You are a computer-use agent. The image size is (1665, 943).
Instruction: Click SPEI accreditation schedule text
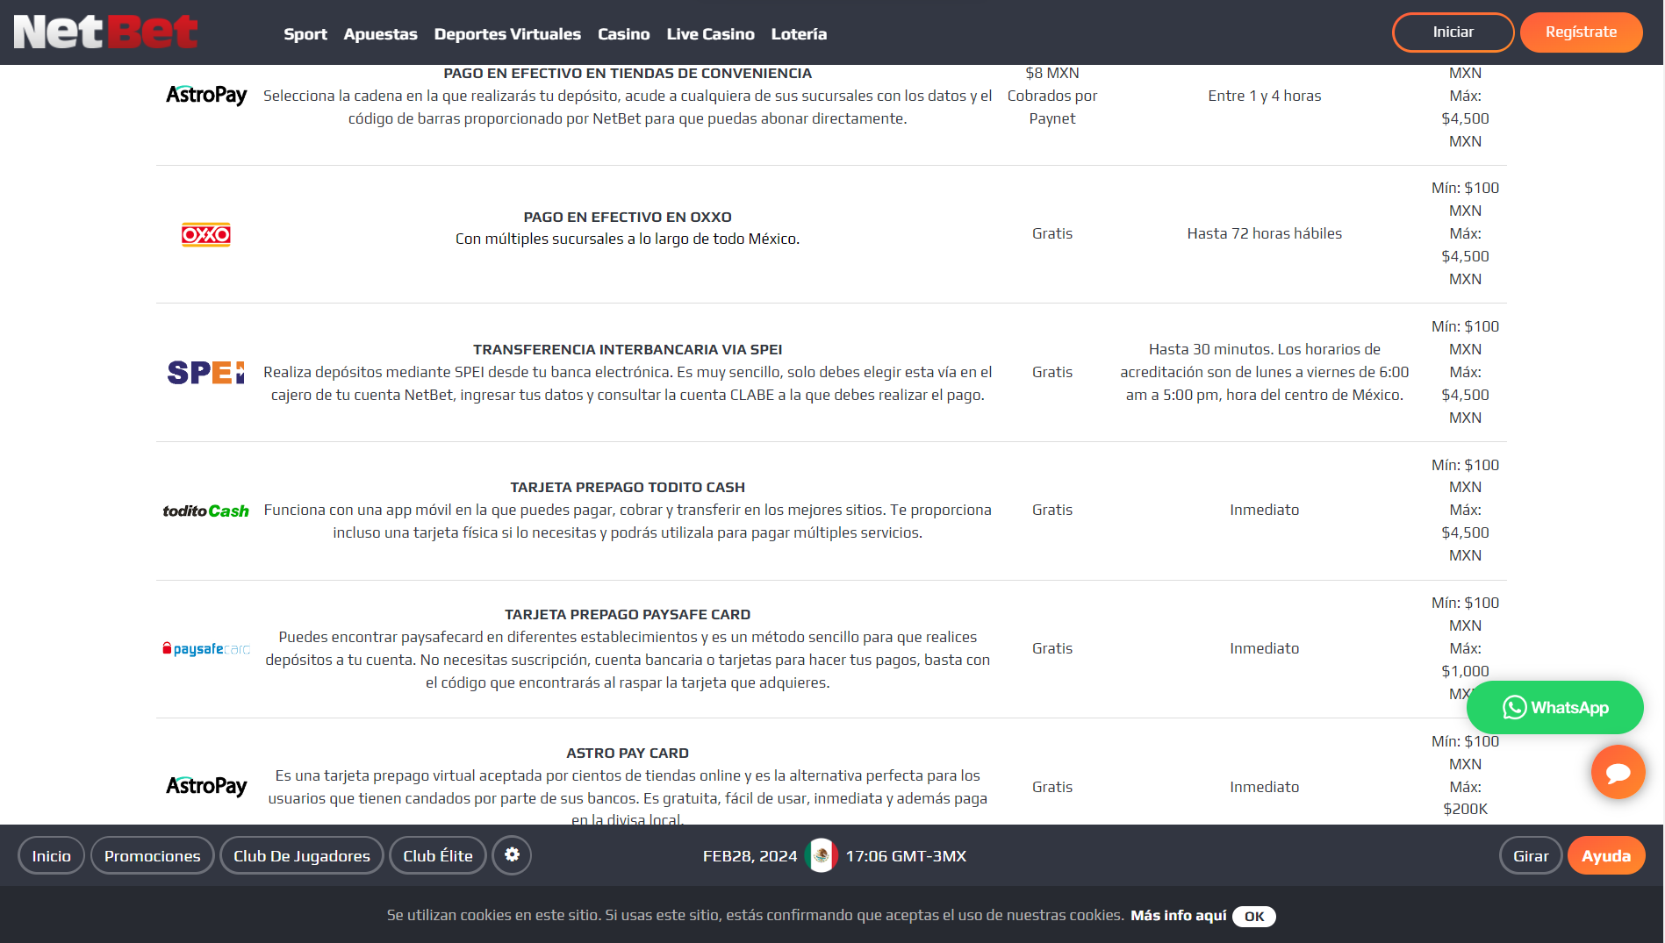click(1265, 372)
